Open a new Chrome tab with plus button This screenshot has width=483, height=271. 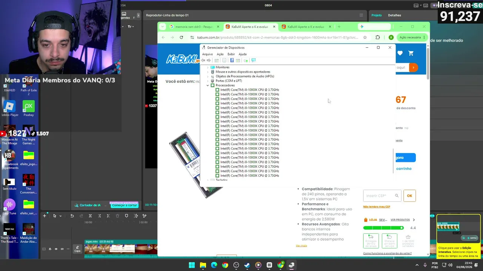[x=339, y=27]
